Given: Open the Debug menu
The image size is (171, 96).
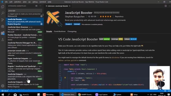Looking at the screenshot, I should (35, 2).
